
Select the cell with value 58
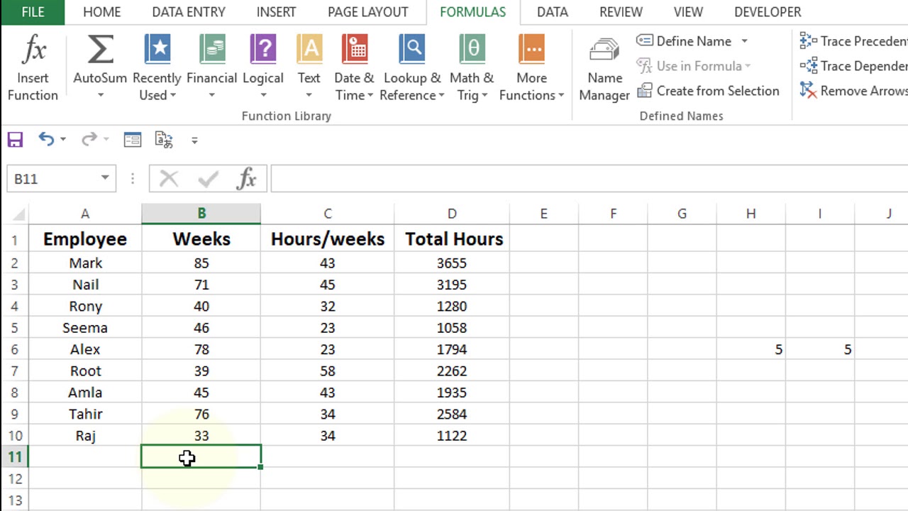tap(327, 371)
